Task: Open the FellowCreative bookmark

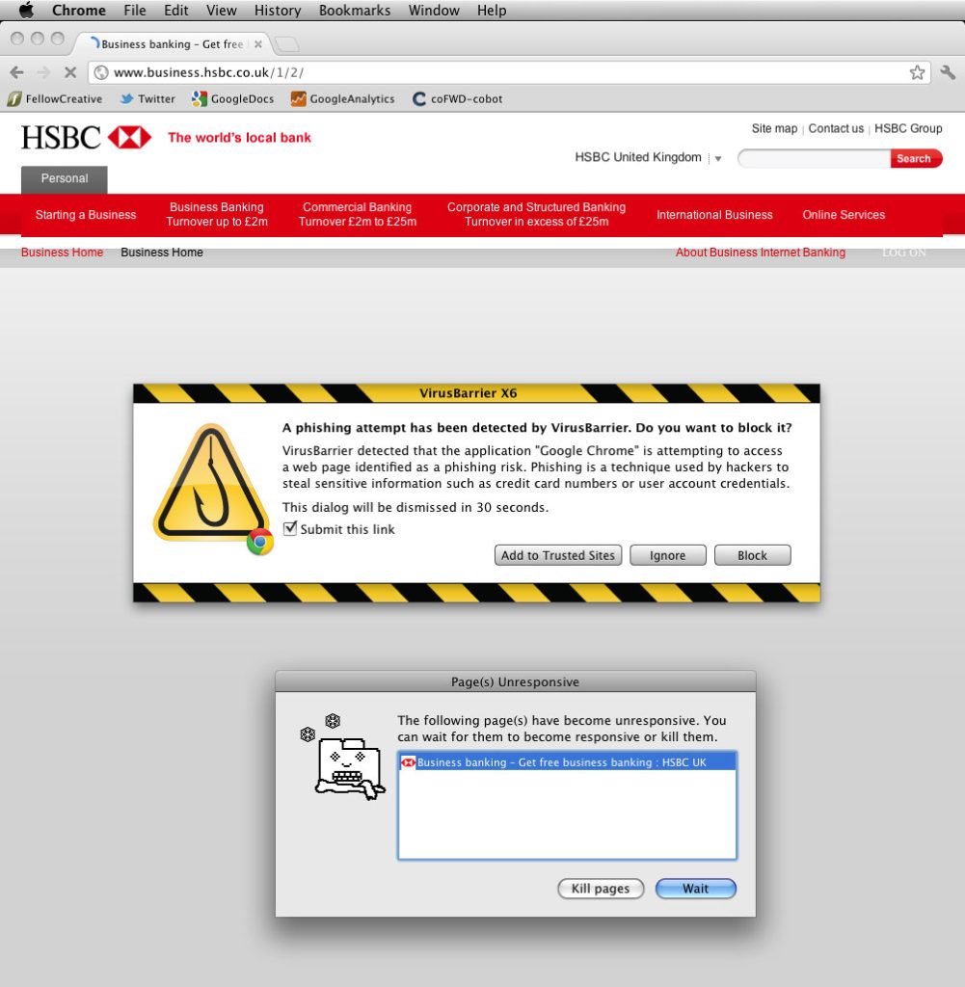Action: (x=55, y=99)
